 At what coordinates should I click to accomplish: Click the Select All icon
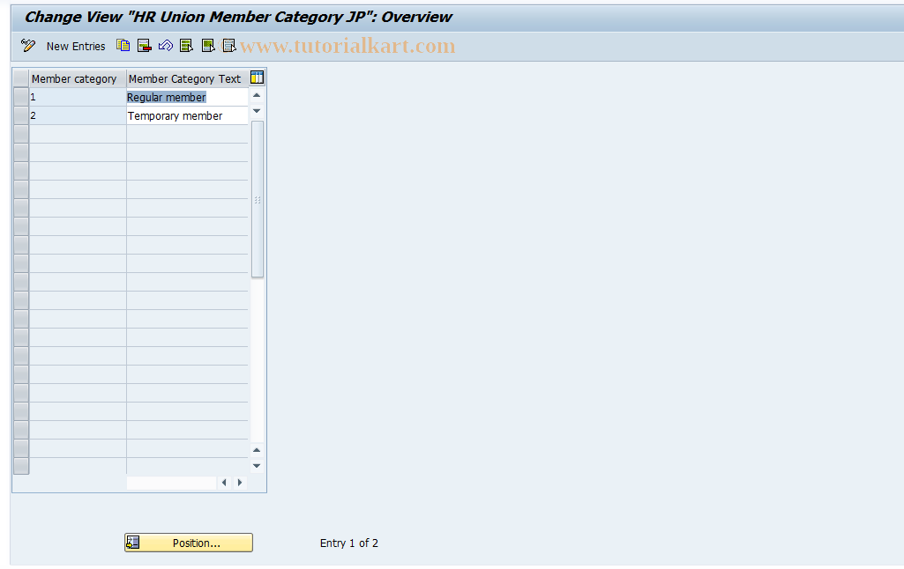(186, 46)
